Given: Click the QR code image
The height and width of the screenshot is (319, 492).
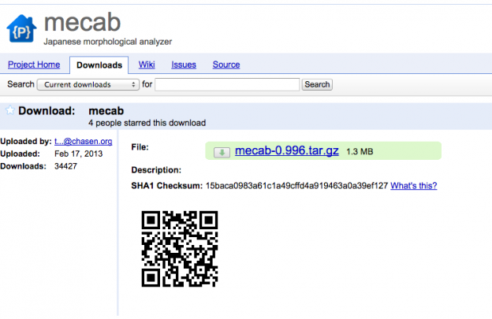Looking at the screenshot, I should pos(179,248).
